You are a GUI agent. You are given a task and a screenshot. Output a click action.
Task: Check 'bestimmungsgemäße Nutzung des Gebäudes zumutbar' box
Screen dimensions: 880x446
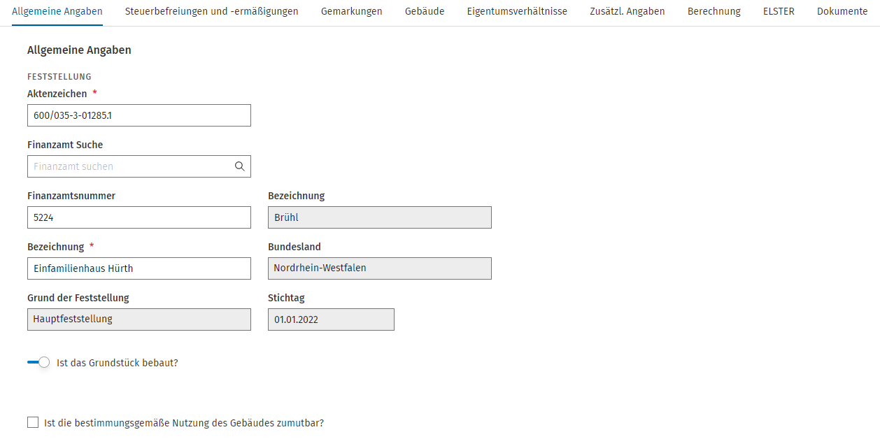pos(33,422)
